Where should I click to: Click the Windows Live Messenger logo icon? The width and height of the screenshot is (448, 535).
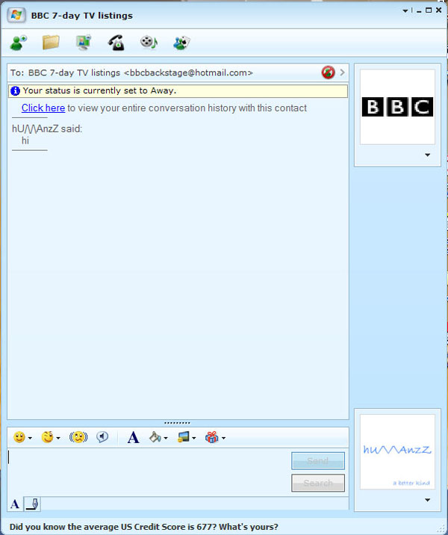click(x=16, y=16)
